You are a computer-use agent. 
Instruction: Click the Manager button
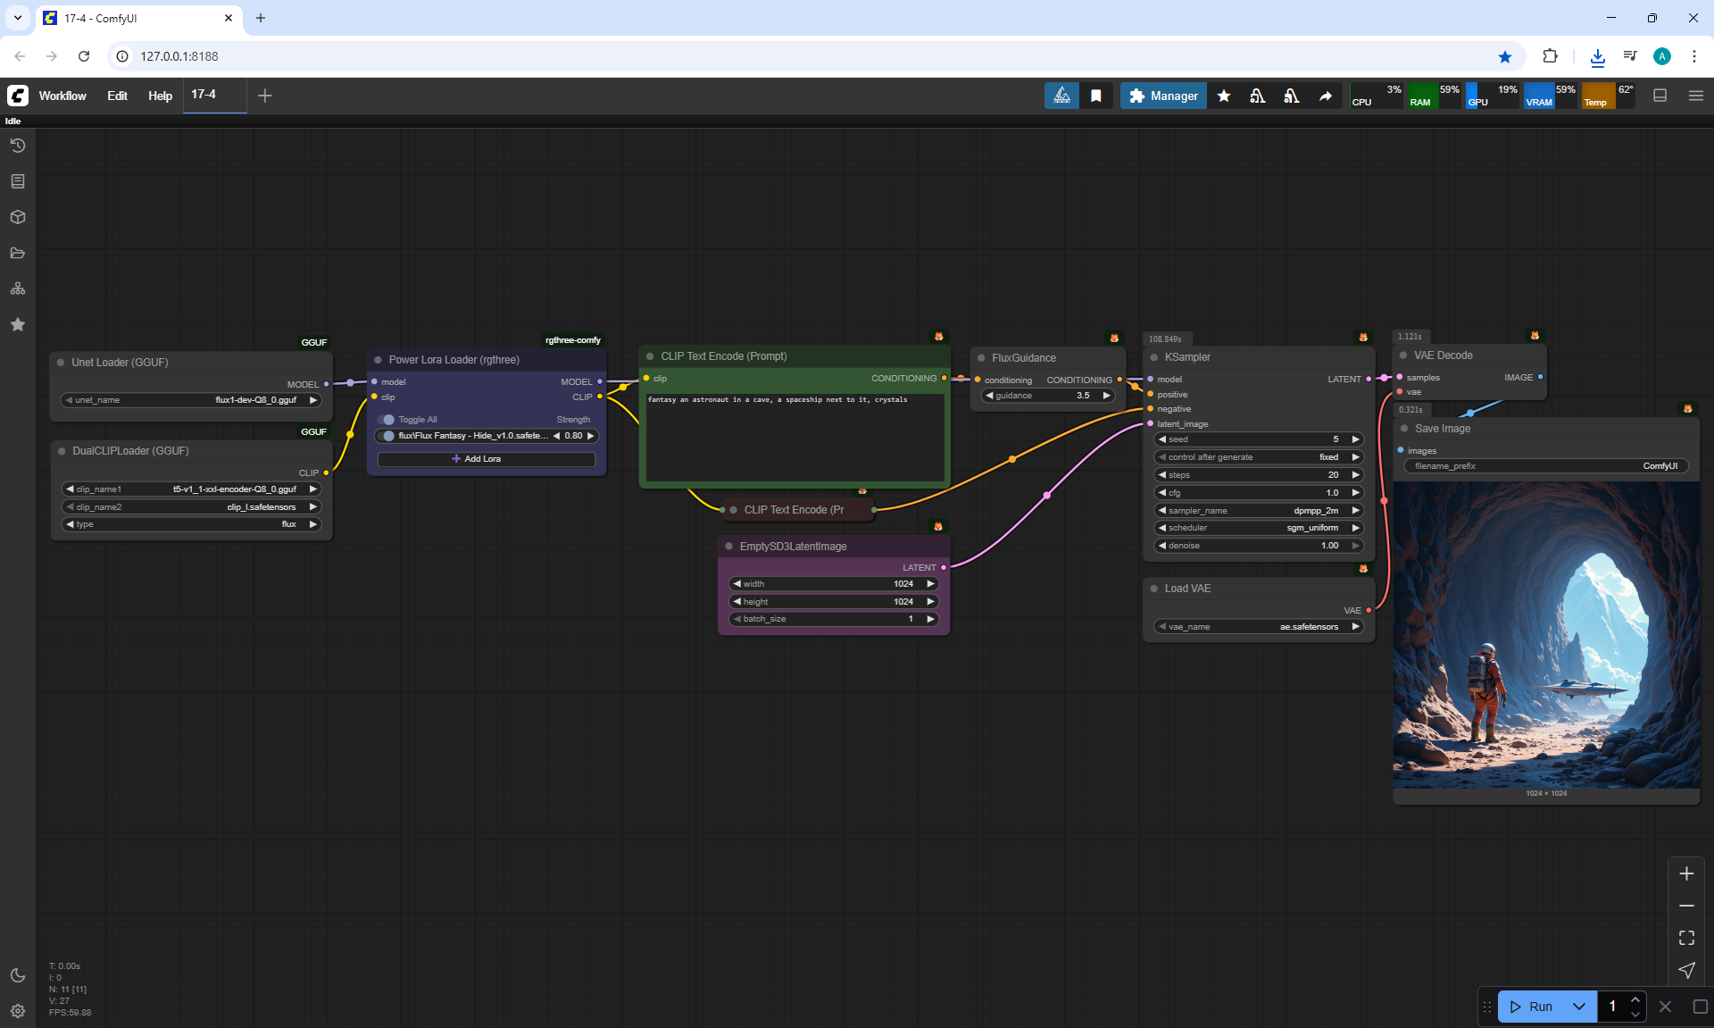[x=1163, y=96]
